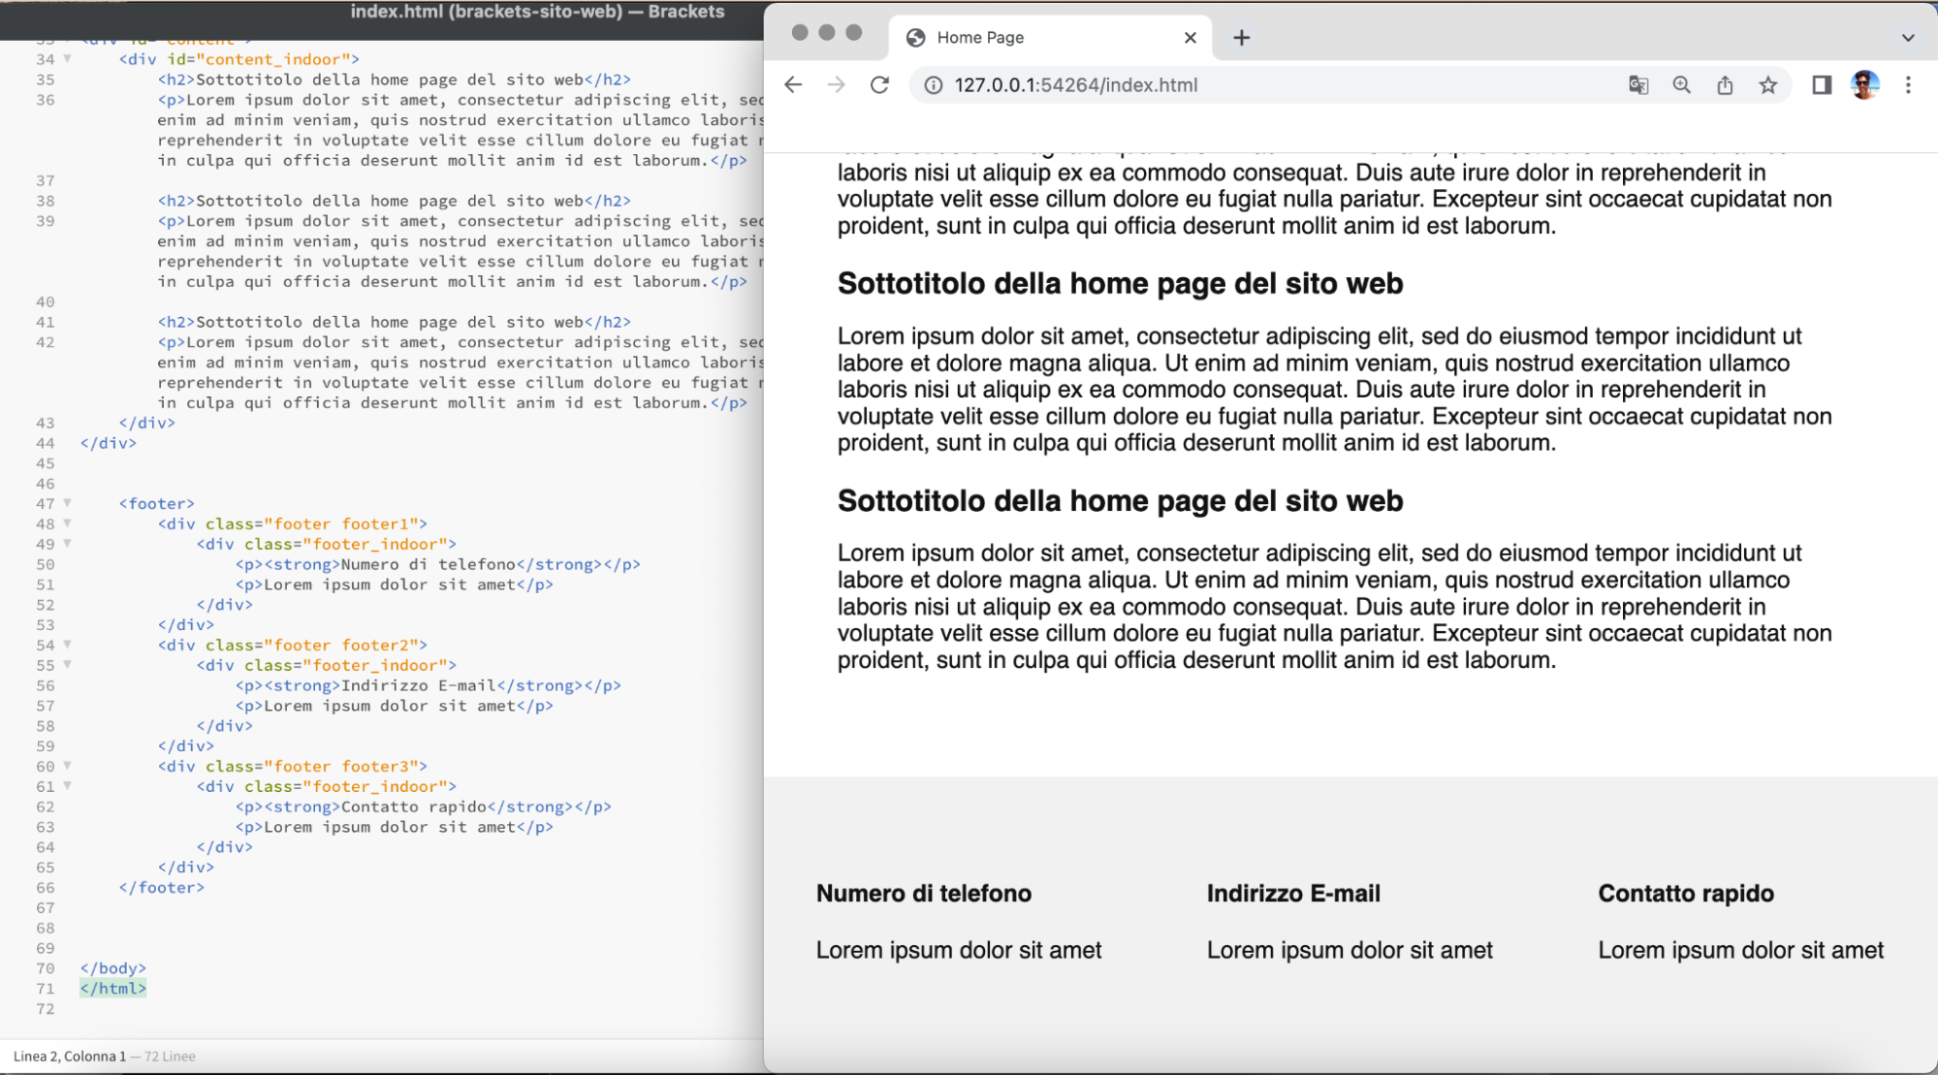Viewport: 1938px width, 1075px height.
Task: Open tab search chevron dropdown
Action: pos(1908,38)
